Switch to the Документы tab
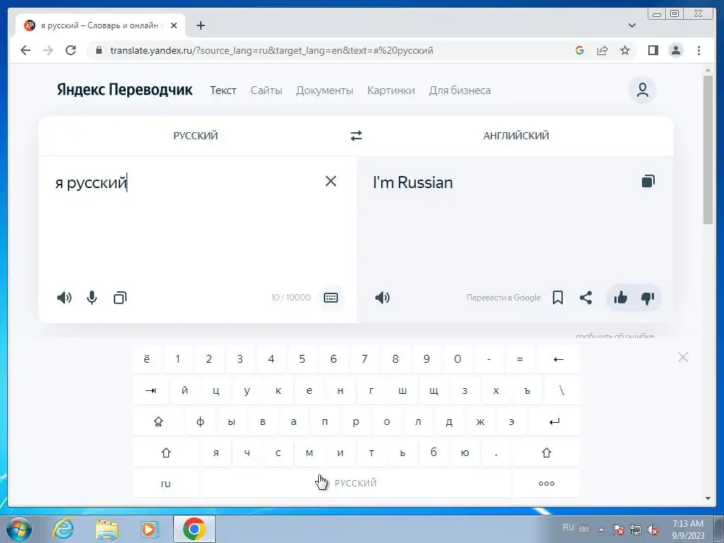Viewport: 724px width, 543px height. [325, 90]
